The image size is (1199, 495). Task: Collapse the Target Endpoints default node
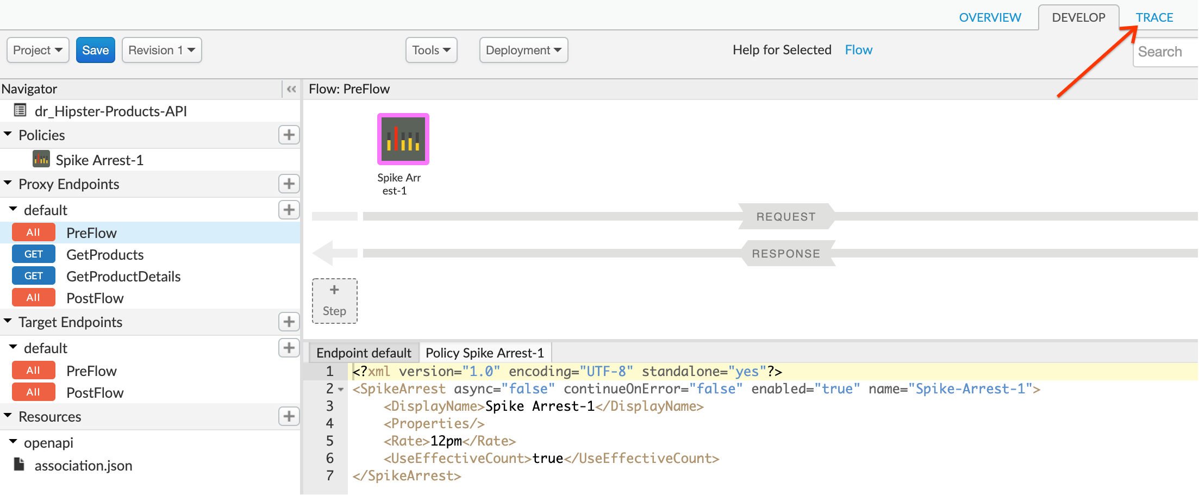[x=13, y=347]
